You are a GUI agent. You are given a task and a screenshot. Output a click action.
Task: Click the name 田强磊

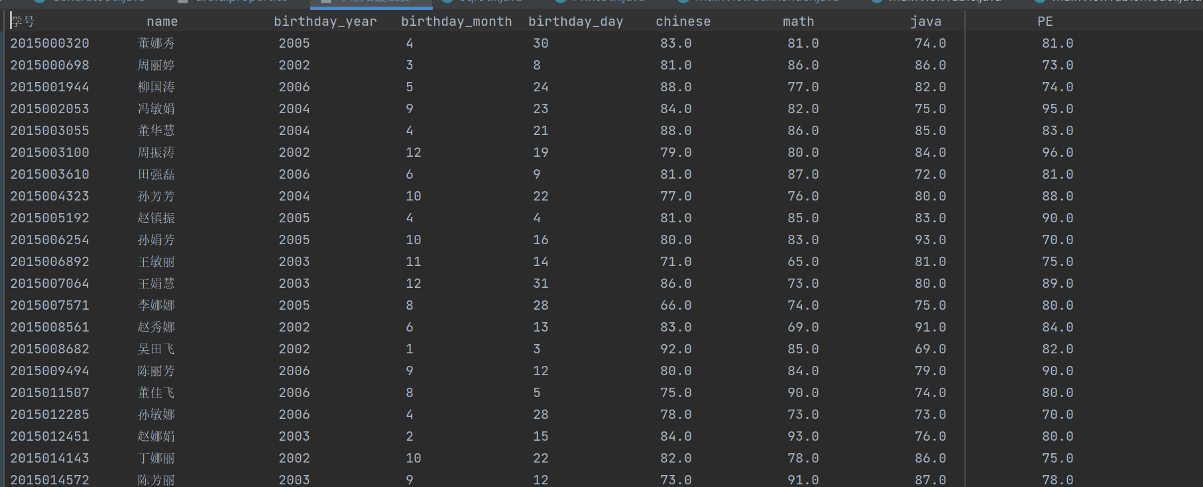[x=156, y=175]
